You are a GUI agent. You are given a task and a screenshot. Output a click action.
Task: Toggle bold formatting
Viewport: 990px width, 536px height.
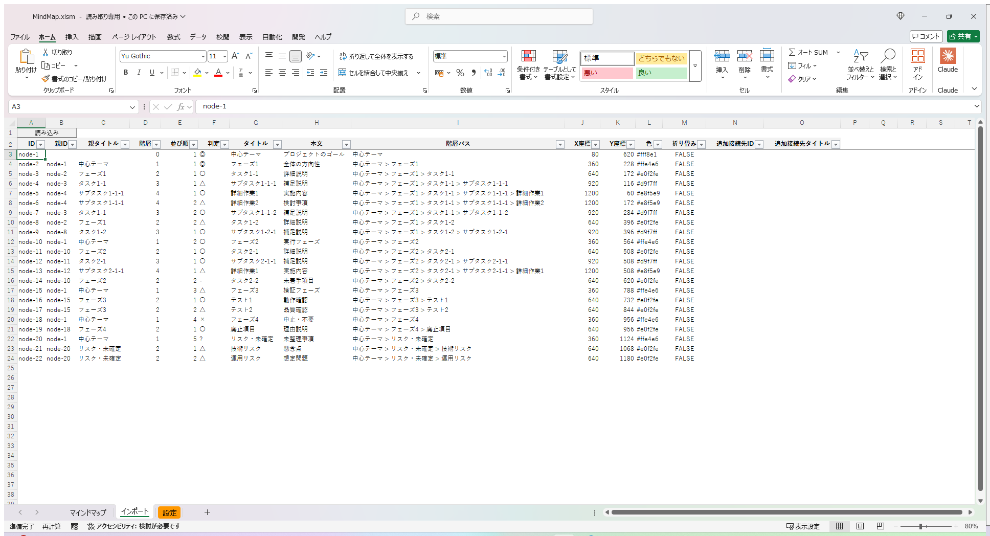point(126,73)
